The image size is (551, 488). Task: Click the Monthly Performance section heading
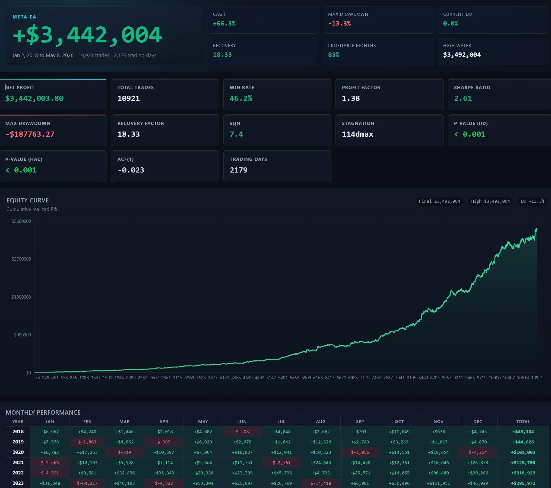pos(43,412)
